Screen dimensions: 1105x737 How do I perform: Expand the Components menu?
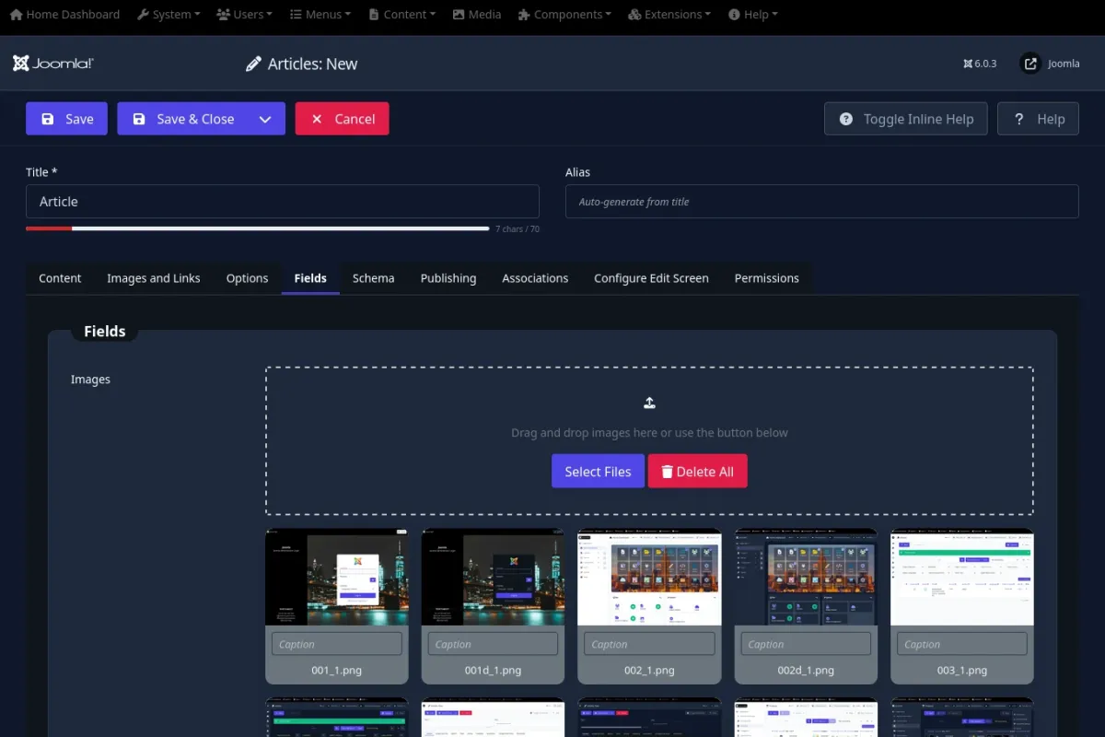(565, 15)
